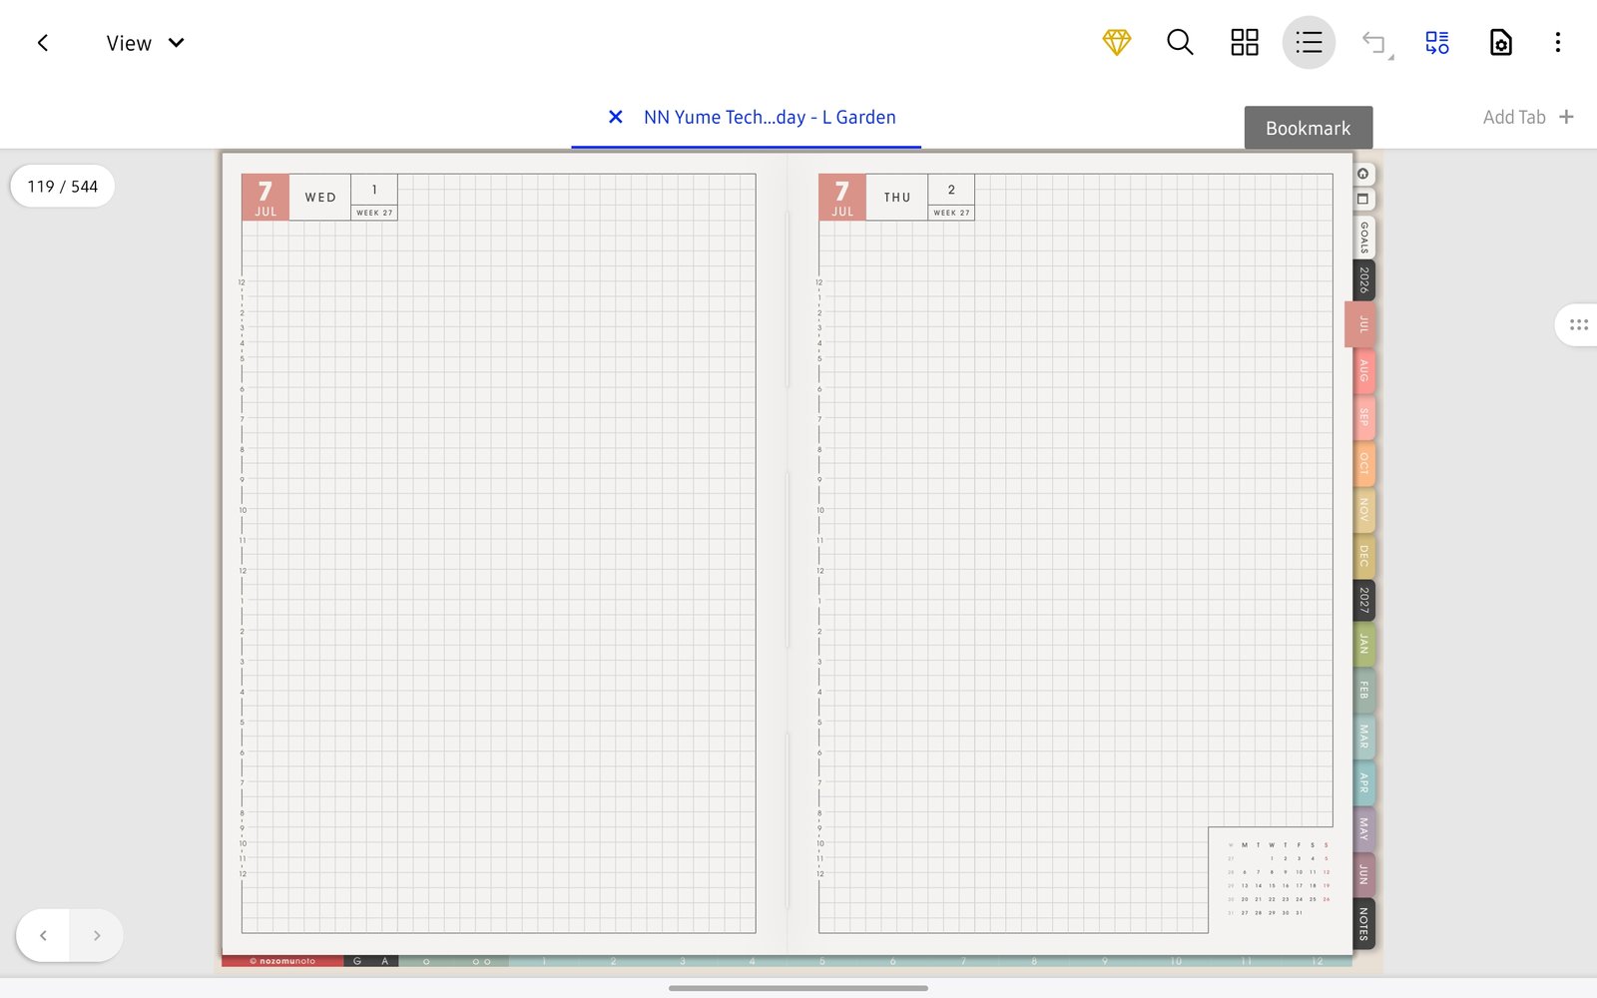Viewport: 1597px width, 998px height.
Task: Click the mini calendar on Thursday page
Action: pyautogui.click(x=1278, y=878)
